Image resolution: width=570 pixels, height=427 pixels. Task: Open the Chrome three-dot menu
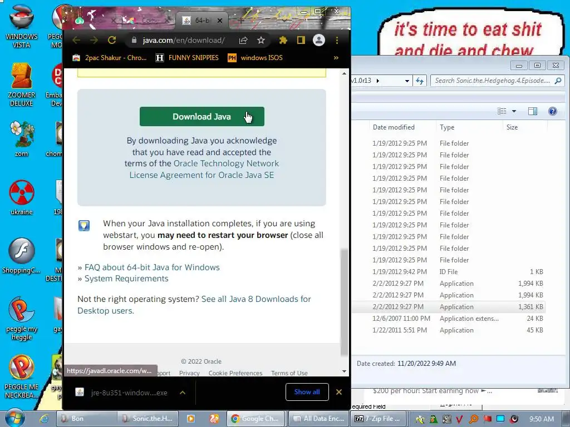[x=337, y=40]
